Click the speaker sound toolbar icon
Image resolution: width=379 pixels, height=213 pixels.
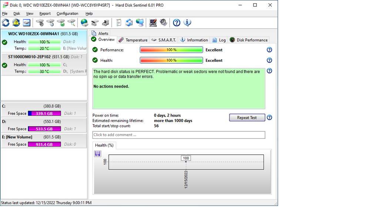pyautogui.click(x=163, y=23)
